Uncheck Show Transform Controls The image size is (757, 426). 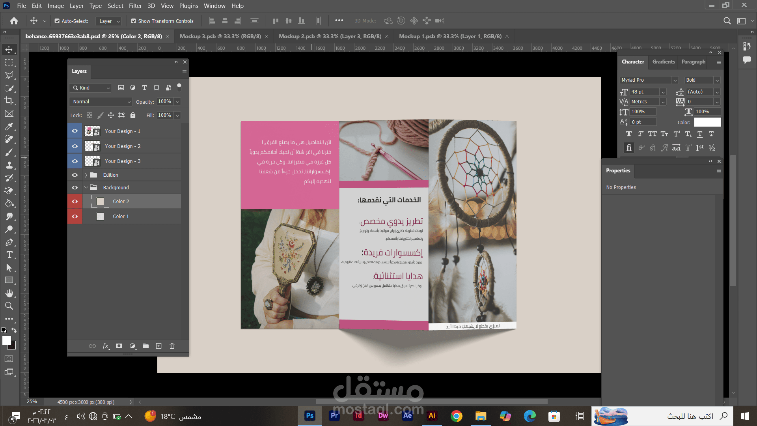(x=134, y=21)
